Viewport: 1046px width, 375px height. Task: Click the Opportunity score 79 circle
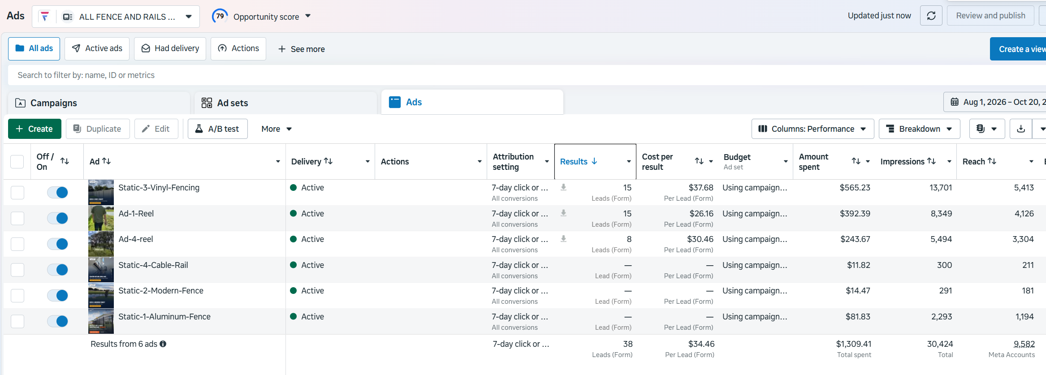click(x=220, y=16)
